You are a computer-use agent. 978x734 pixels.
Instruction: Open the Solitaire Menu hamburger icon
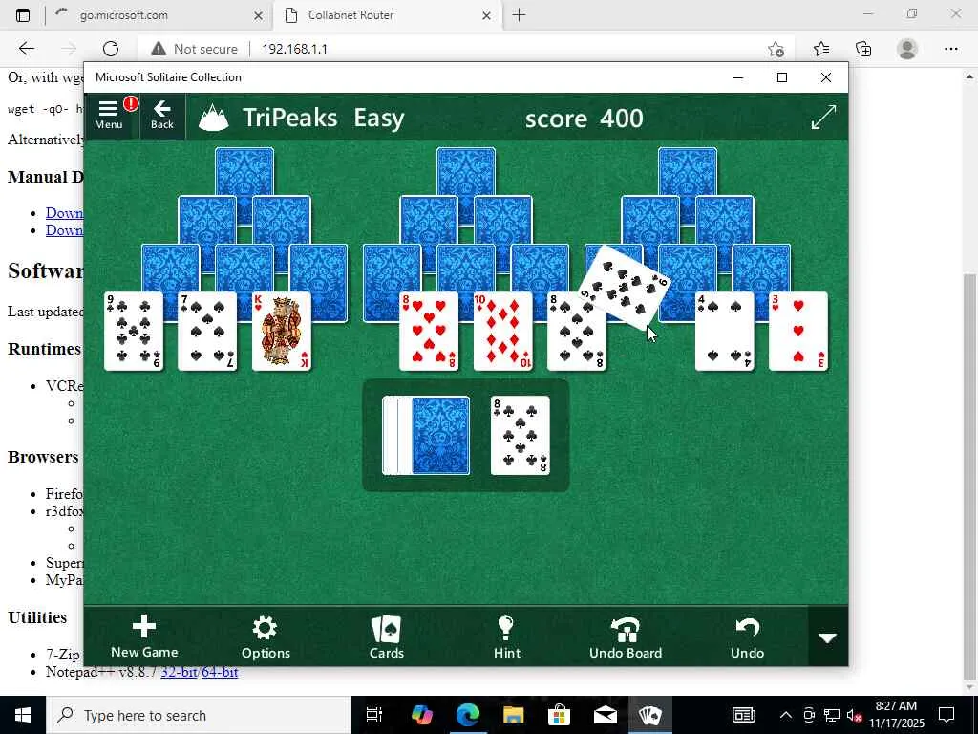[x=108, y=115]
